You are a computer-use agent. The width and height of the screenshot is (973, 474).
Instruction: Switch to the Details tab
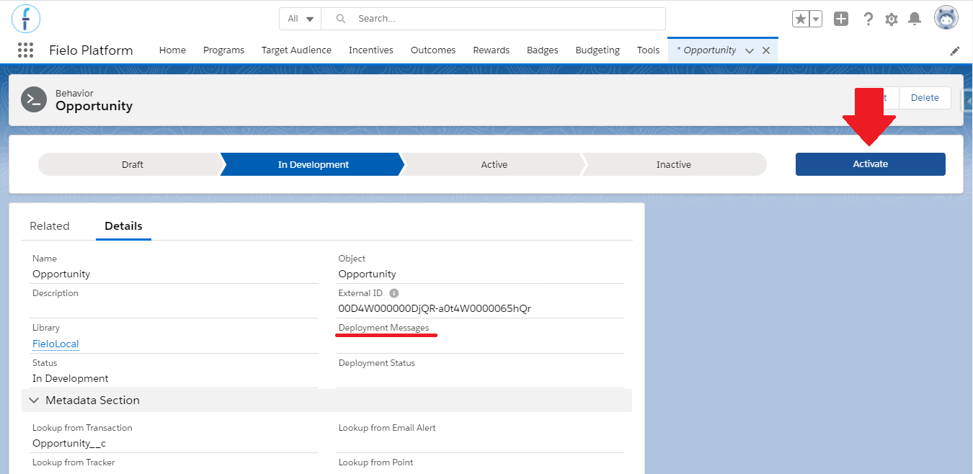click(x=123, y=226)
